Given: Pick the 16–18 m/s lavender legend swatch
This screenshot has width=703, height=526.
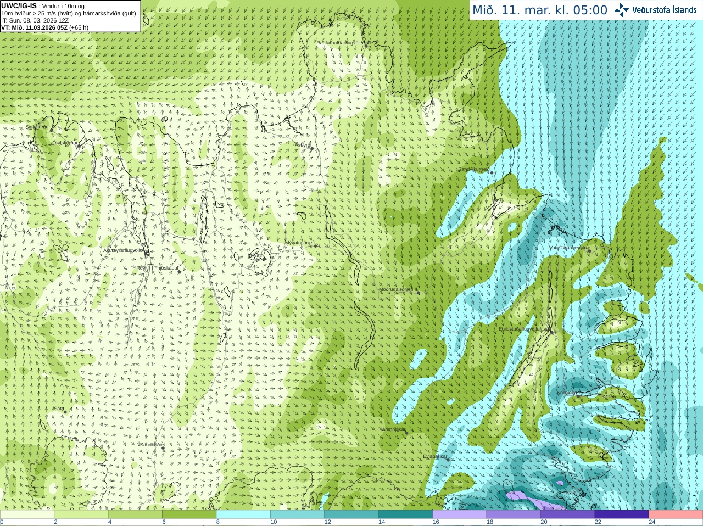Looking at the screenshot, I should pos(460,514).
